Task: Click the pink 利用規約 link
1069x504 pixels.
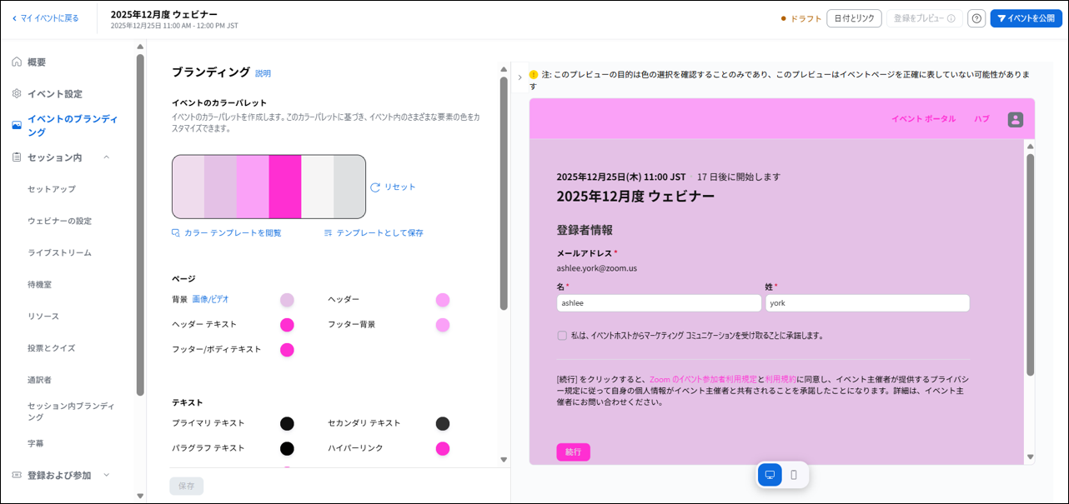Action: (x=780, y=378)
